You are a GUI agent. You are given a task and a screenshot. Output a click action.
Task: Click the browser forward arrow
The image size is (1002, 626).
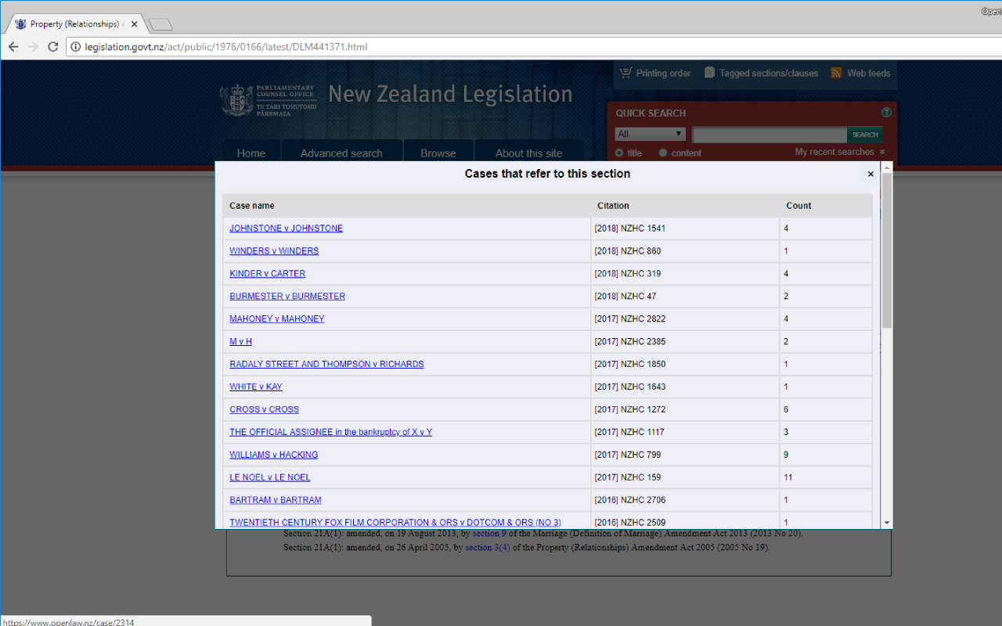[33, 47]
